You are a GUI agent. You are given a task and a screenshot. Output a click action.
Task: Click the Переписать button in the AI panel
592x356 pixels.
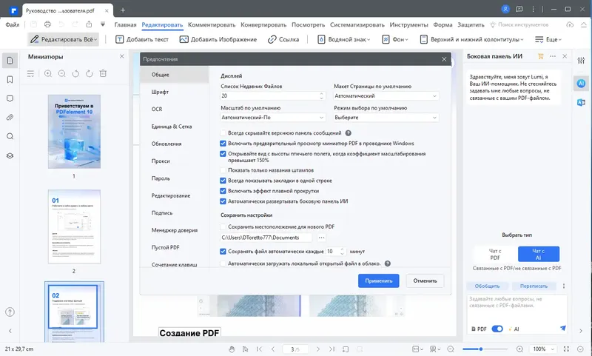[x=534, y=286]
